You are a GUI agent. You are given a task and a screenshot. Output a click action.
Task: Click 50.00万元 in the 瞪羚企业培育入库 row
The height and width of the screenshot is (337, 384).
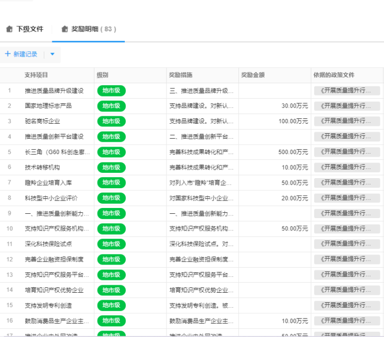294,183
